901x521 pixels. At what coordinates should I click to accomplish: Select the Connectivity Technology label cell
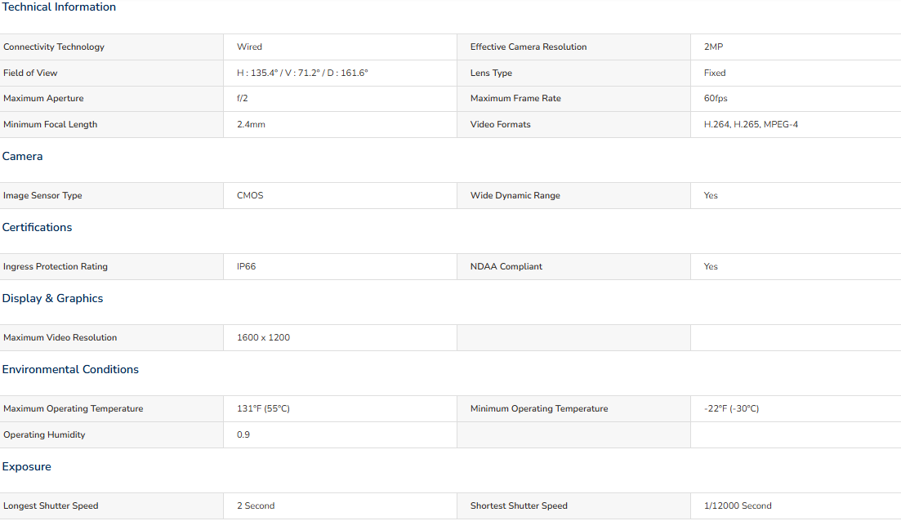[54, 47]
